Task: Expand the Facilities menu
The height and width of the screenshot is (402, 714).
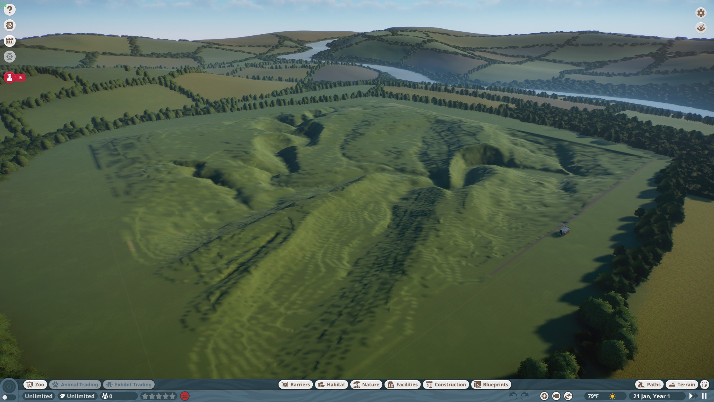Action: point(403,385)
